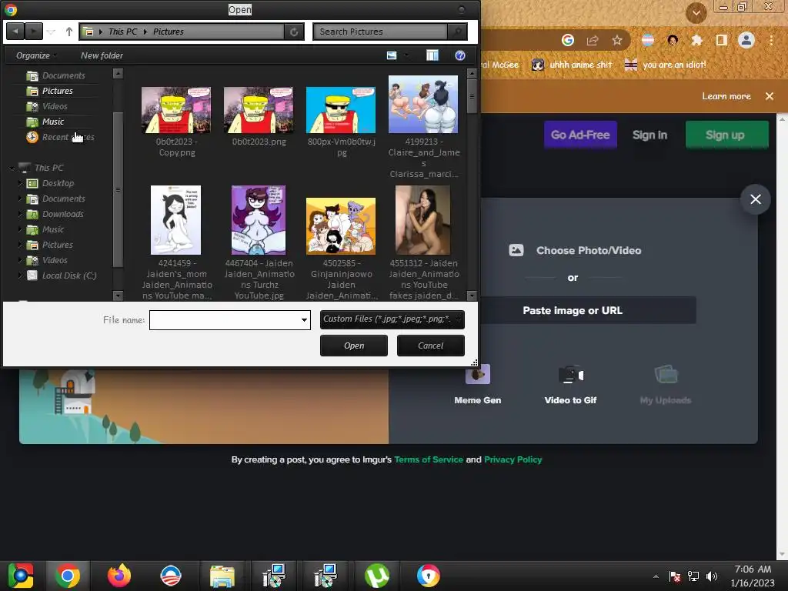Select Pictures in the favorites list

[57, 91]
